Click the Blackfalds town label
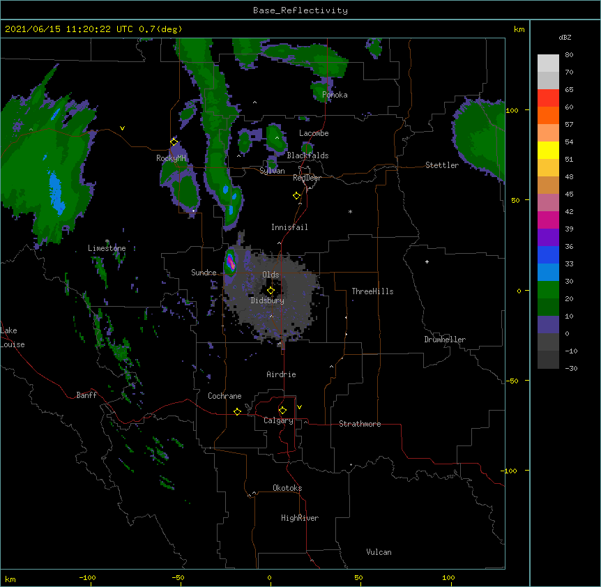Screen dimensions: 601x587 pos(307,155)
